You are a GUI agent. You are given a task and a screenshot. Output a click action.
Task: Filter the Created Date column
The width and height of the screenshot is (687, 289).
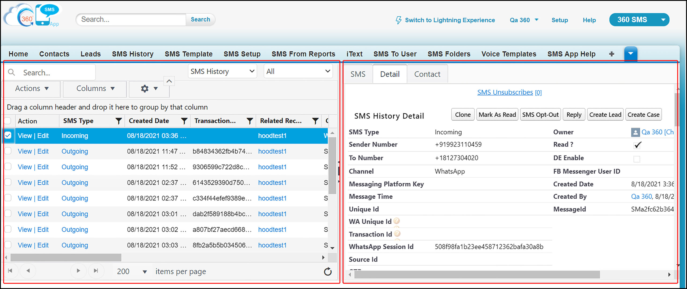pyautogui.click(x=184, y=121)
